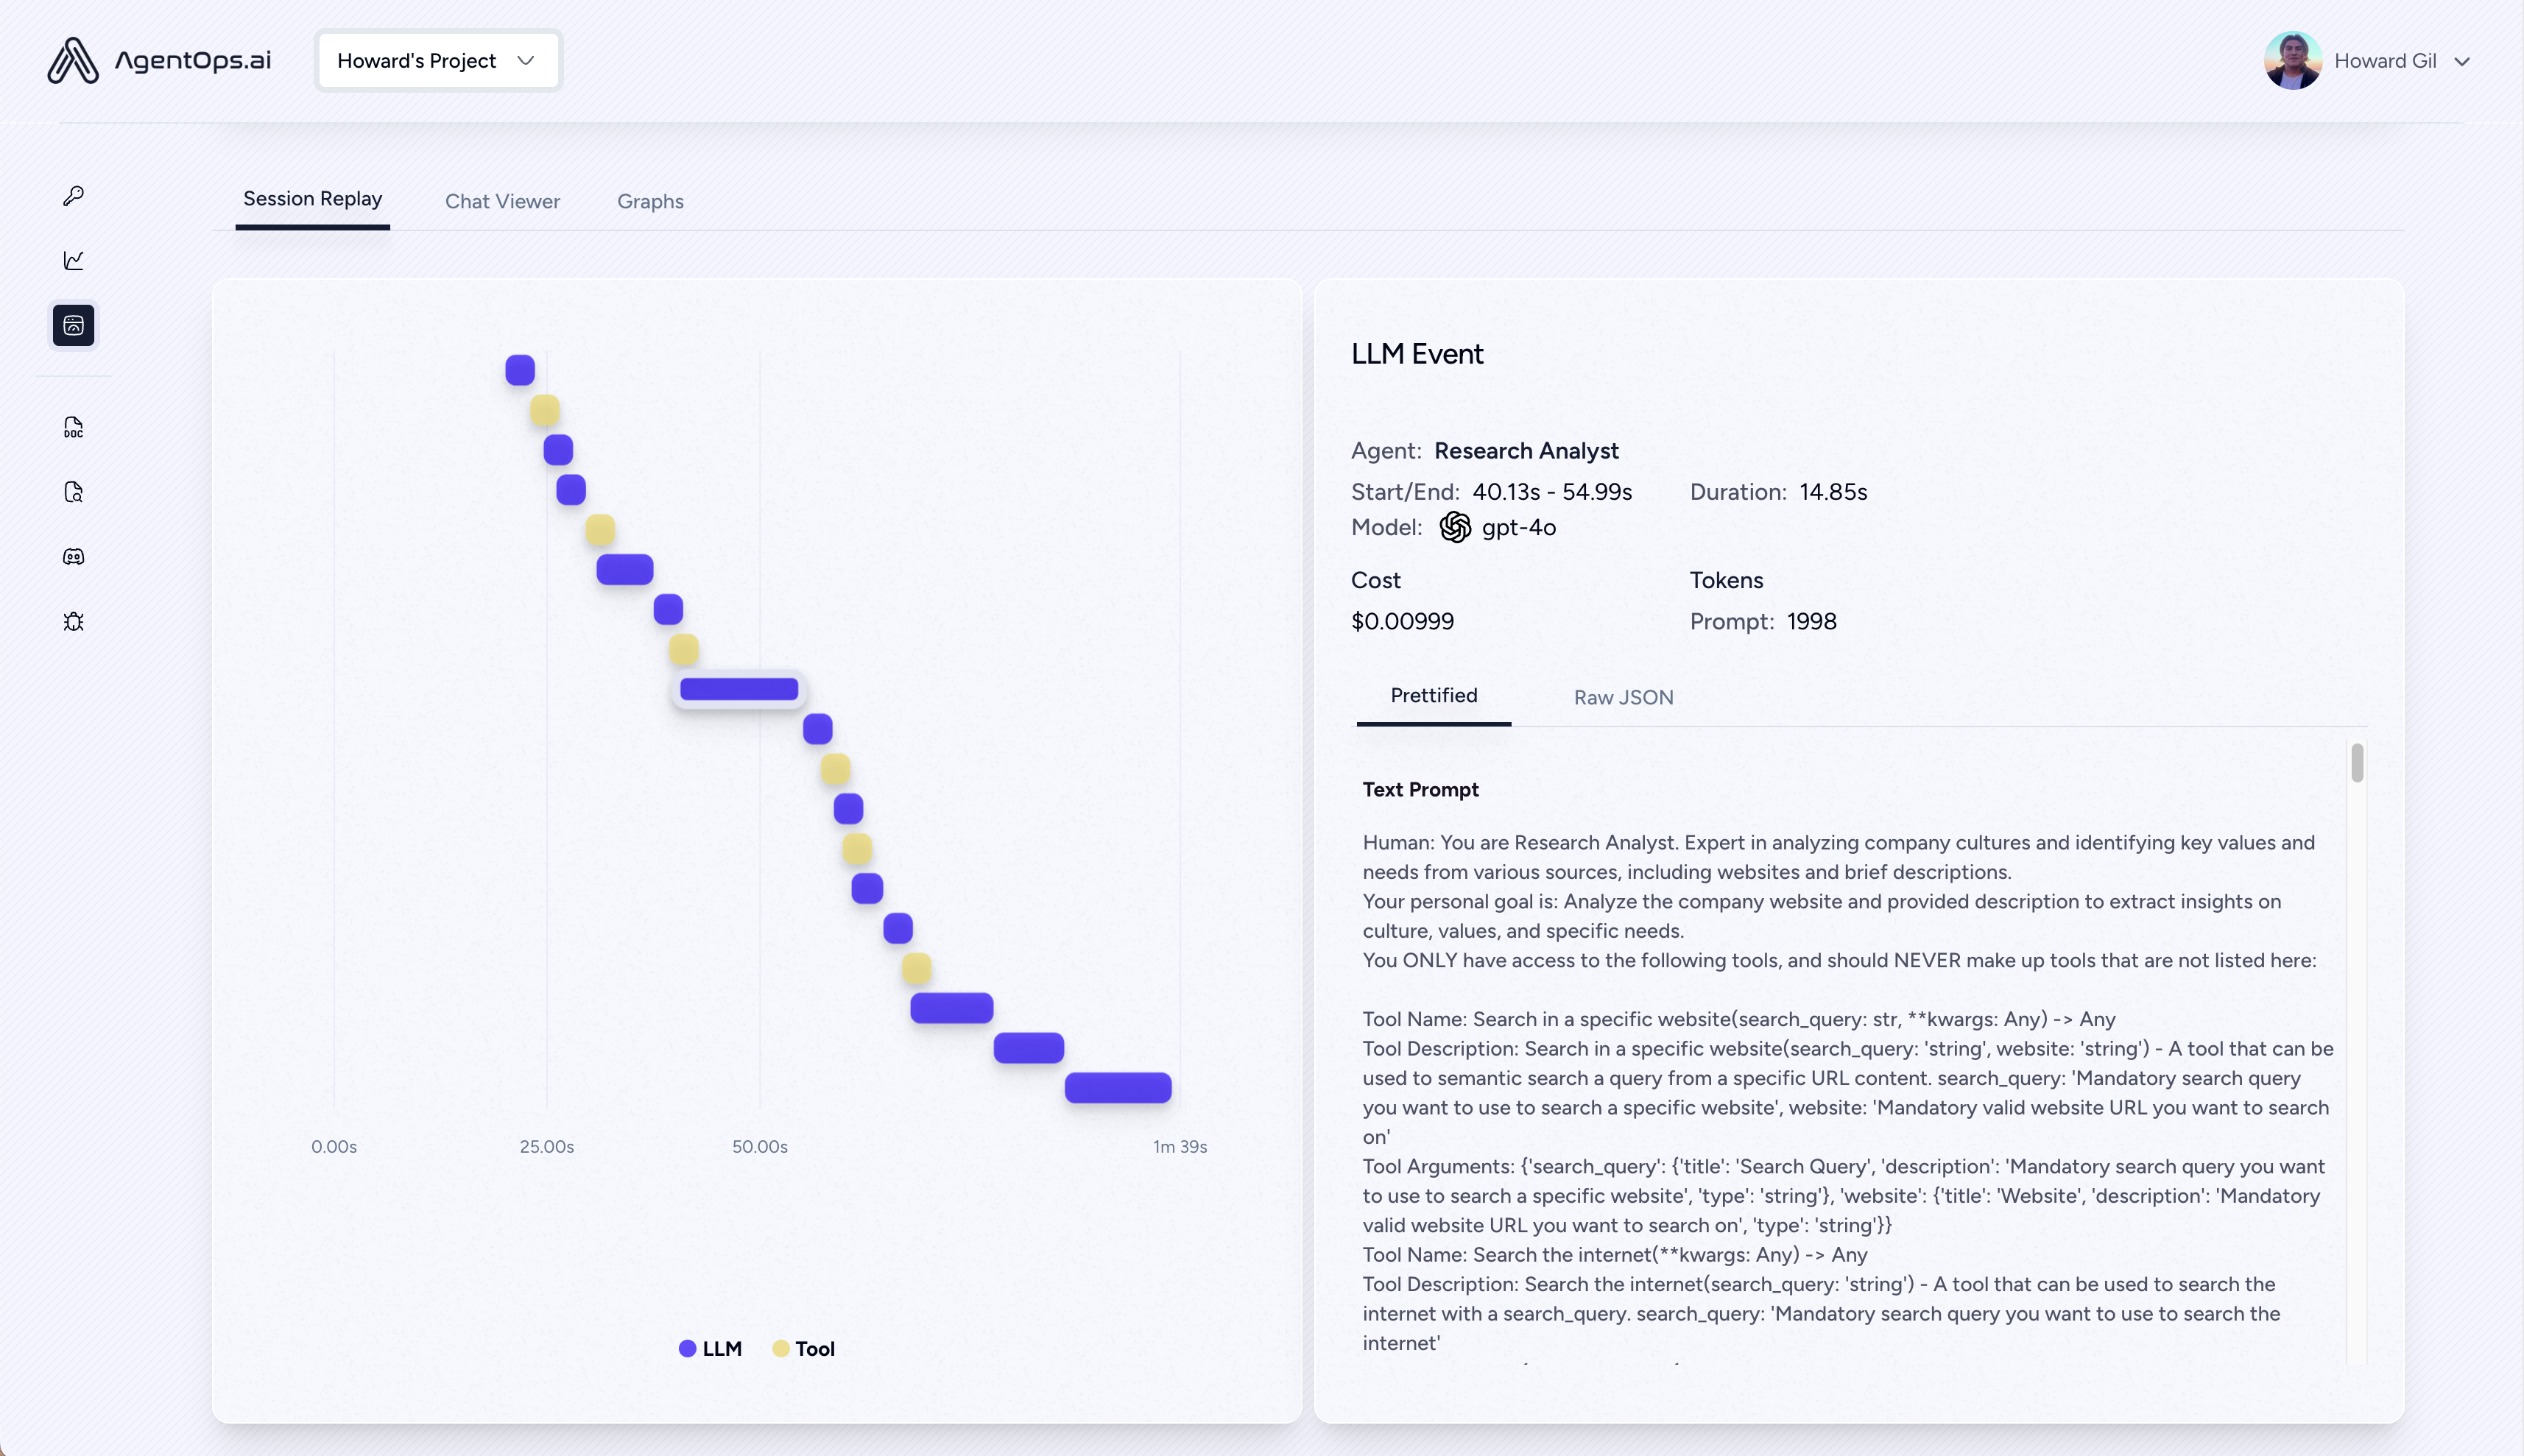Click the AgentOps.ai logo
2524x1456 pixels.
click(x=159, y=60)
